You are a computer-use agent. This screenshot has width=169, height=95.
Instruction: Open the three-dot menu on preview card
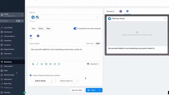pos(165,19)
